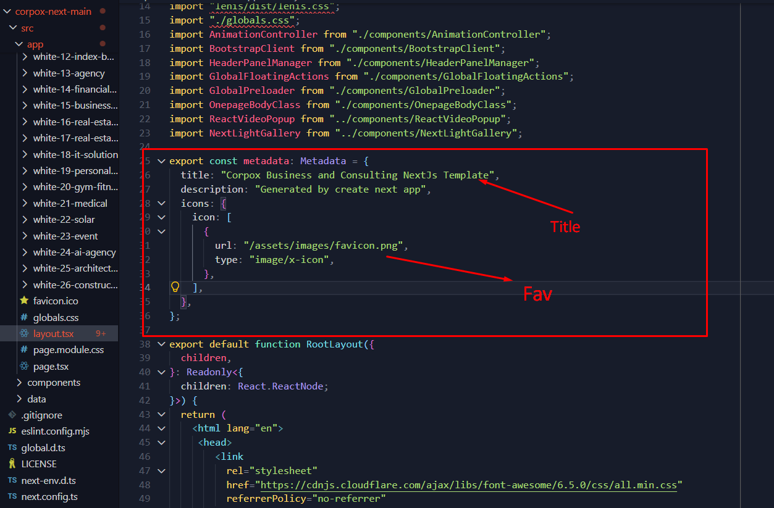Click the lightbulb code action icon
This screenshot has height=508, width=774.
coord(175,287)
